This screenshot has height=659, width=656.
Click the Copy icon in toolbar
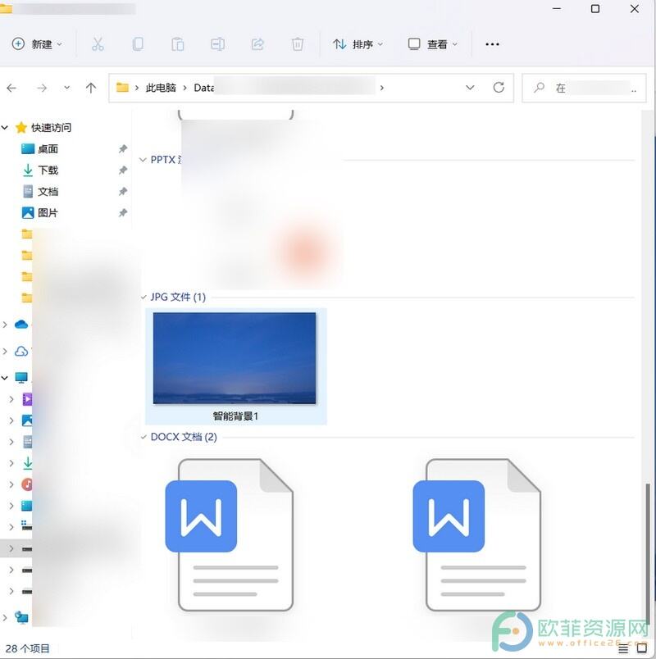click(138, 44)
